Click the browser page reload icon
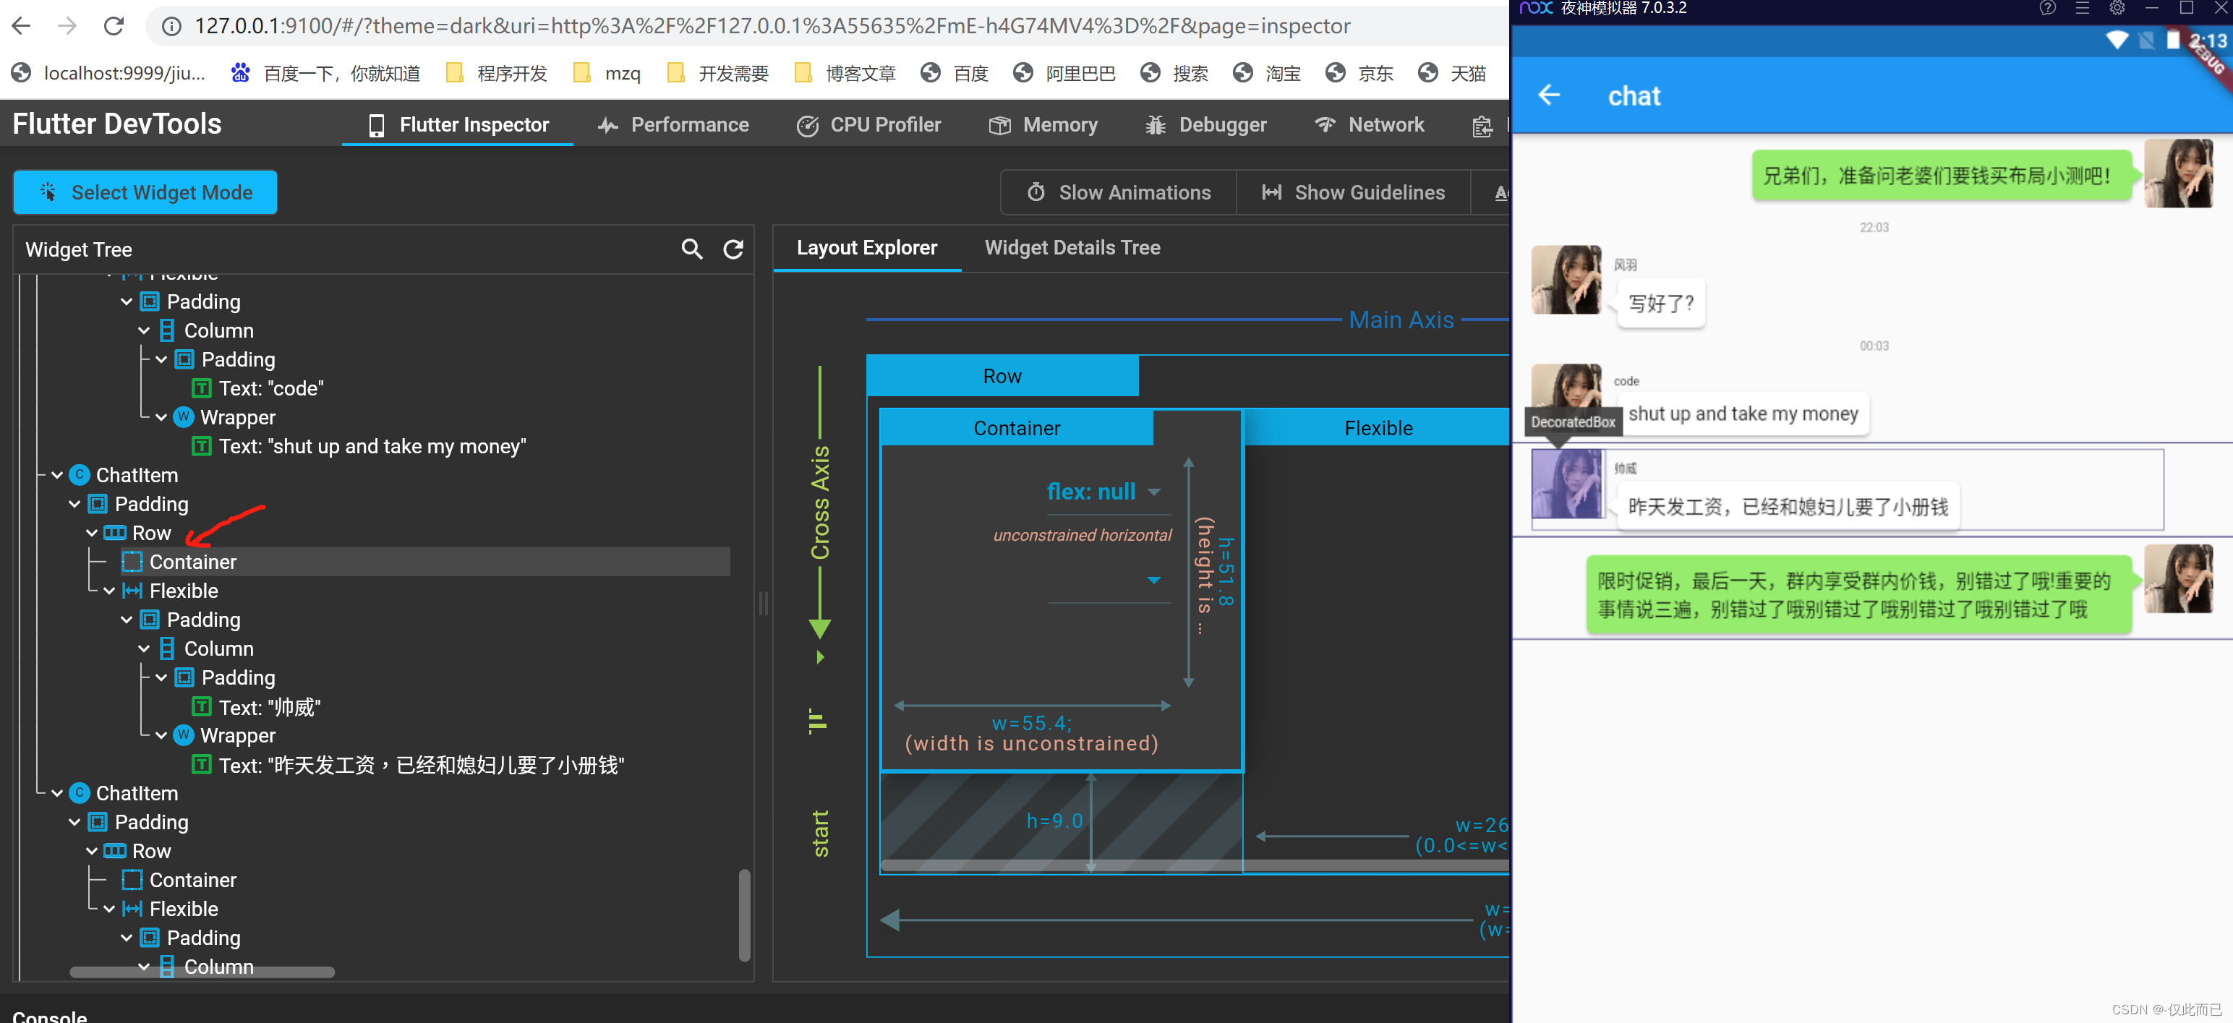This screenshot has width=2233, height=1023. click(x=114, y=26)
